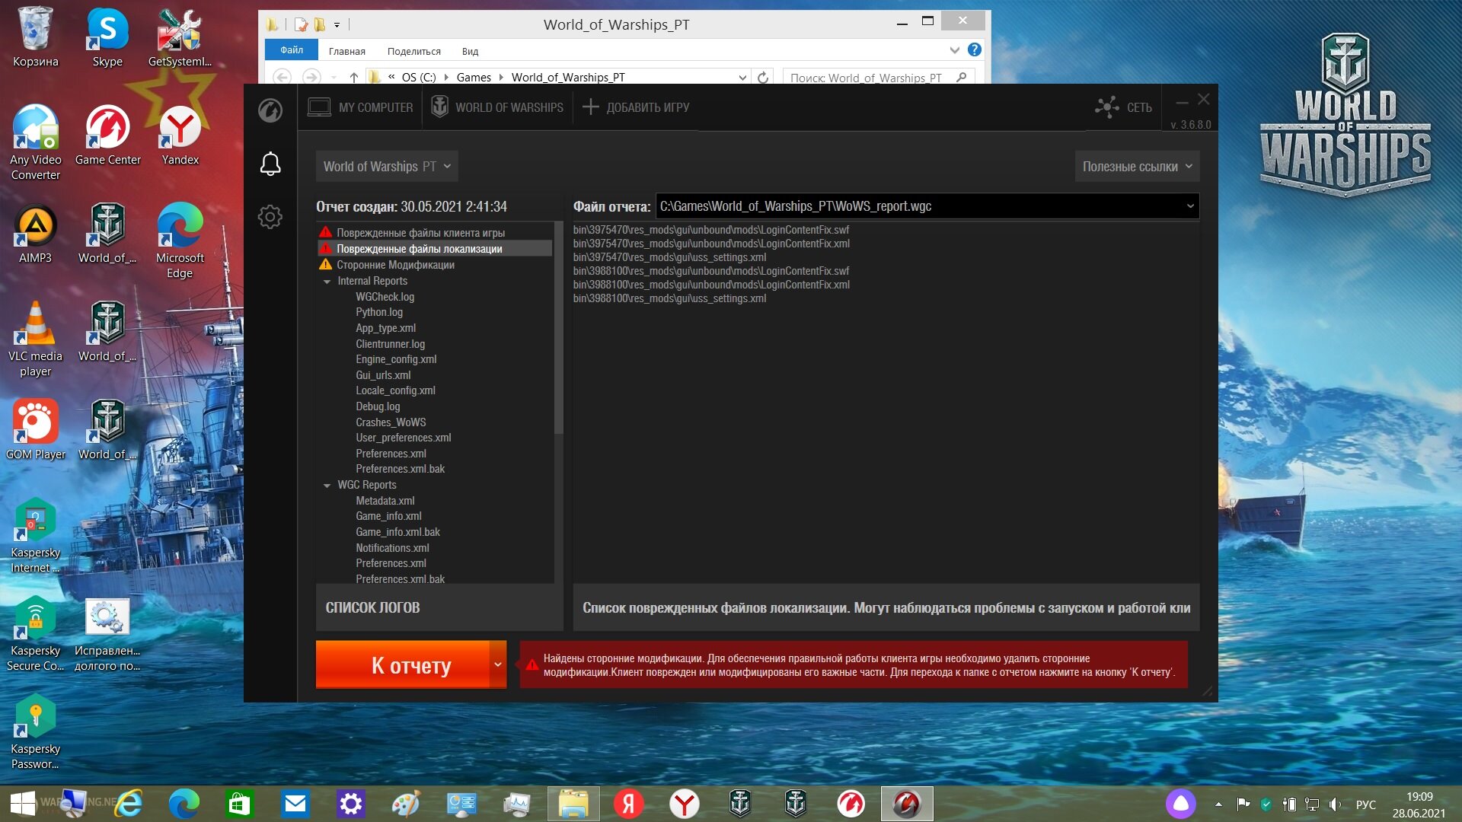Select Debug.log entry
This screenshot has width=1462, height=822.
pos(378,406)
